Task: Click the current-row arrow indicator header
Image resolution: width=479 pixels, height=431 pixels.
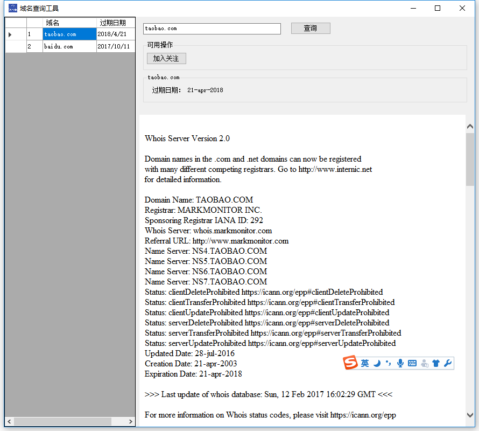Action: [x=16, y=34]
